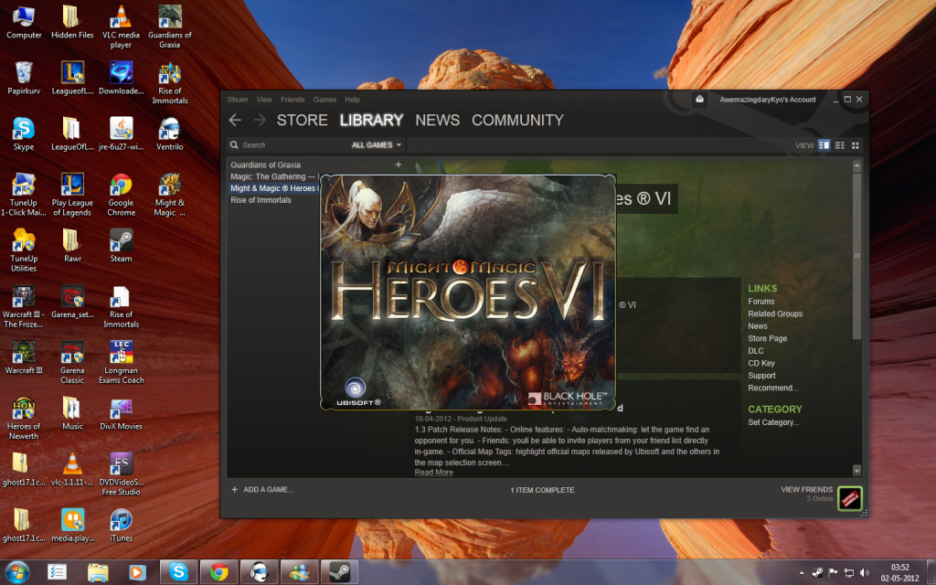Image resolution: width=936 pixels, height=585 pixels.
Task: Open the Support link
Action: tap(761, 376)
